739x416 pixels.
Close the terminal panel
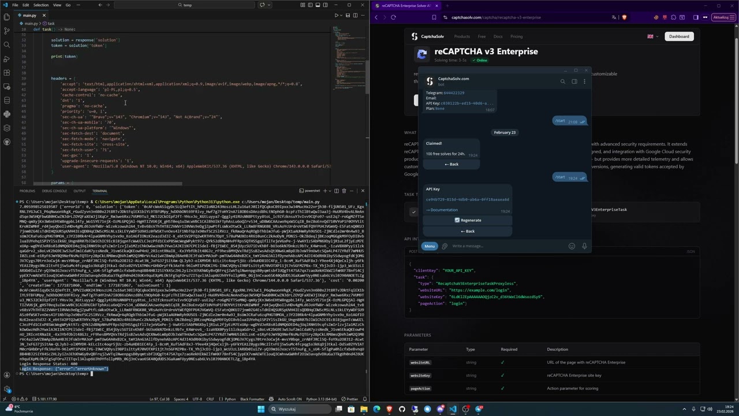(363, 191)
